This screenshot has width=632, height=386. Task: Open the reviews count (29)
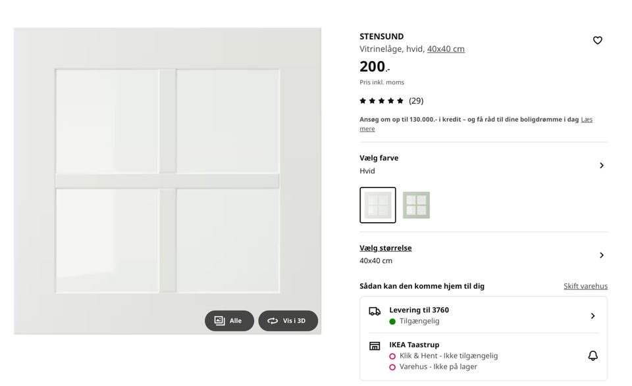tap(416, 101)
